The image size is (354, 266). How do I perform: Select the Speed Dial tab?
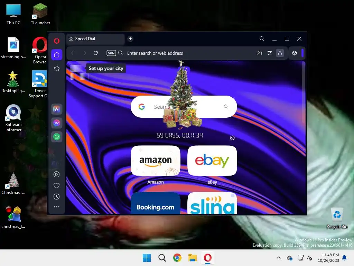(95, 39)
